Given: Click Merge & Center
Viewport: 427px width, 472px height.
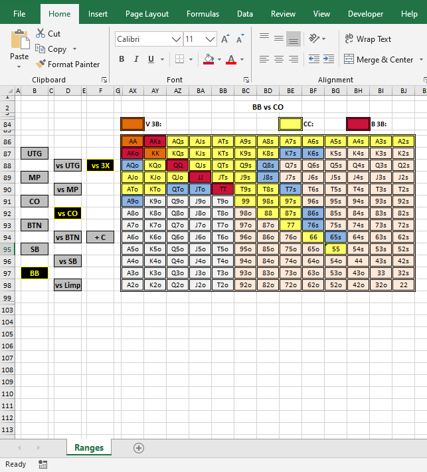Looking at the screenshot, I should (x=379, y=59).
